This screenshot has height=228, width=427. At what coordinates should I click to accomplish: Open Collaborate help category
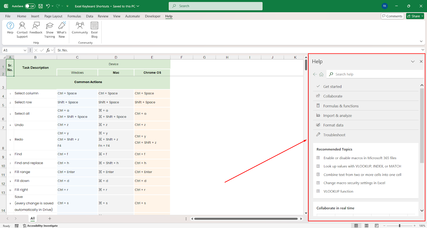(366, 96)
